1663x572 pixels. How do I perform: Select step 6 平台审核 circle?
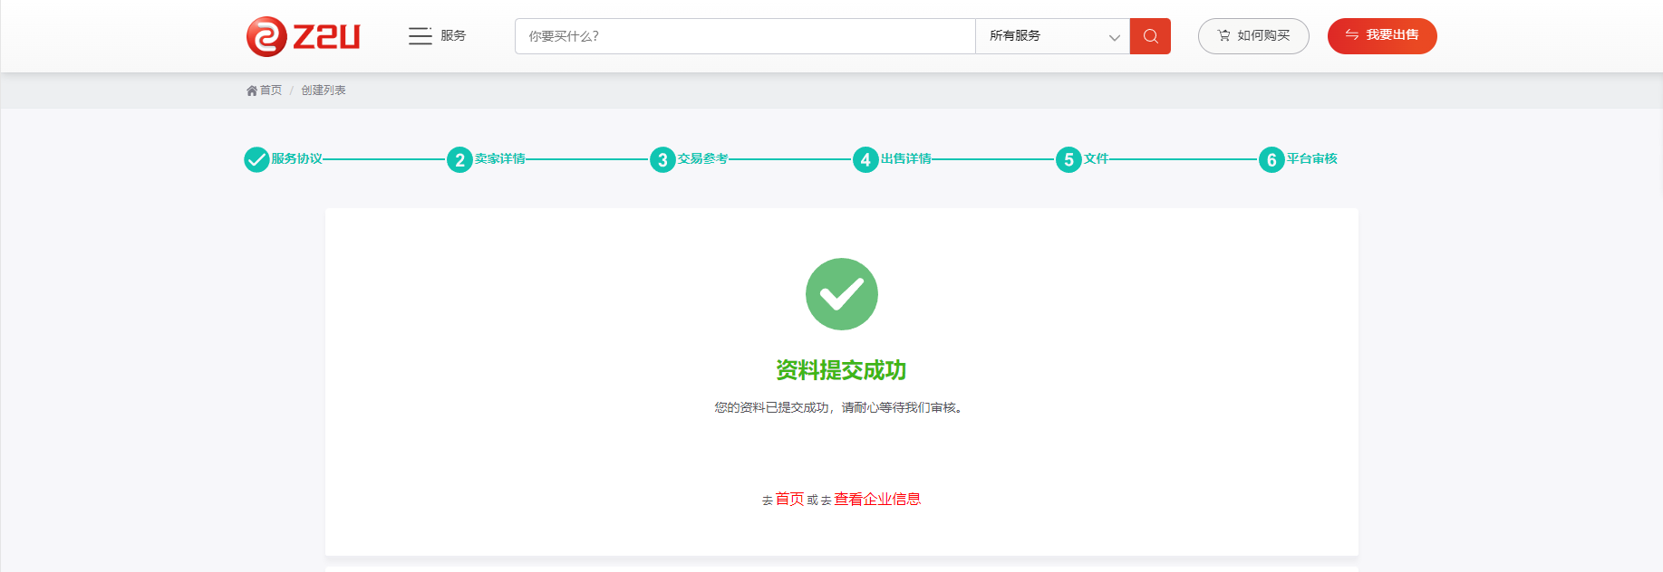point(1271,160)
